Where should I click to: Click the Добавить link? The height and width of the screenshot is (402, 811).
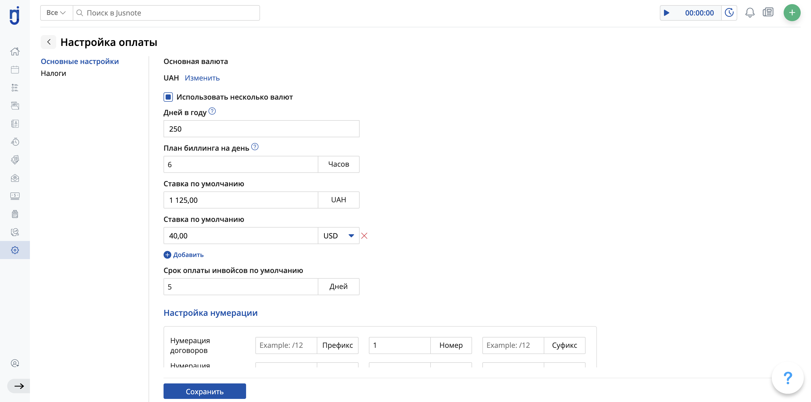(188, 255)
